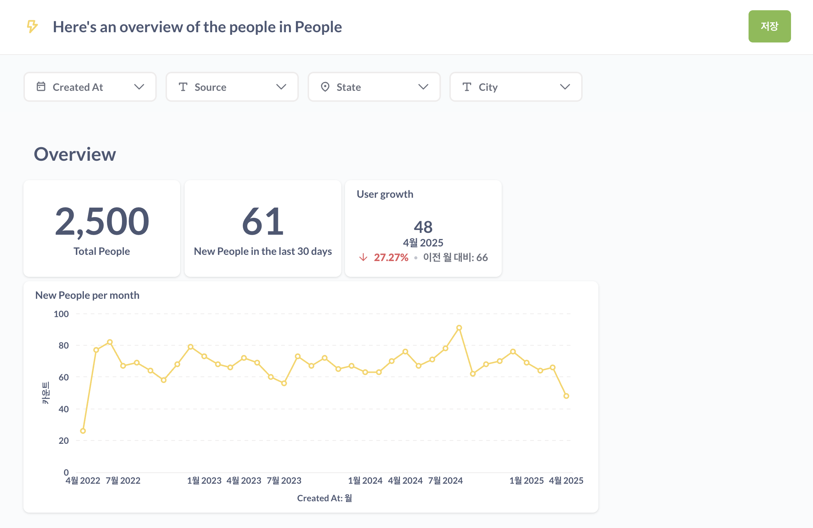Expand the Created At dropdown chevron
Image resolution: width=813 pixels, height=528 pixels.
(139, 87)
